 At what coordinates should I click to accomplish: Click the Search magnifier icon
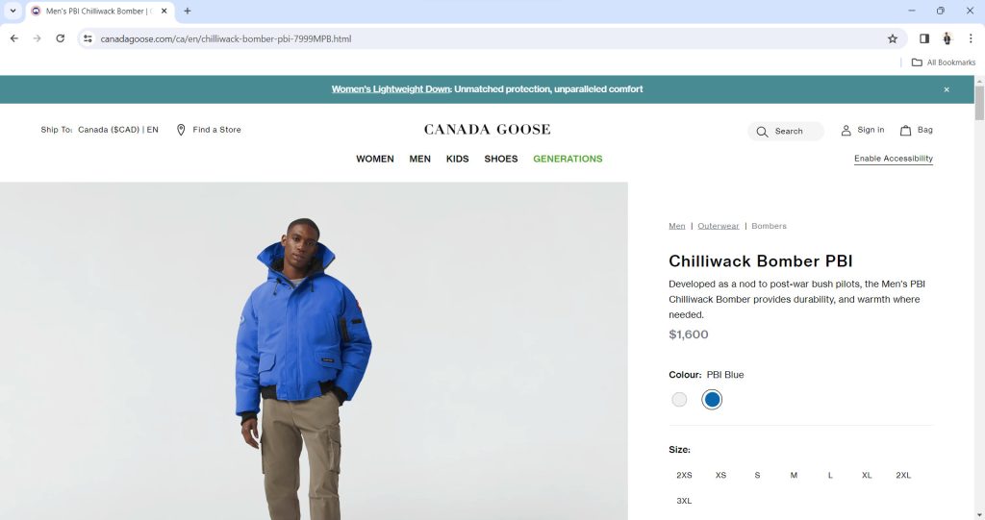coord(762,132)
